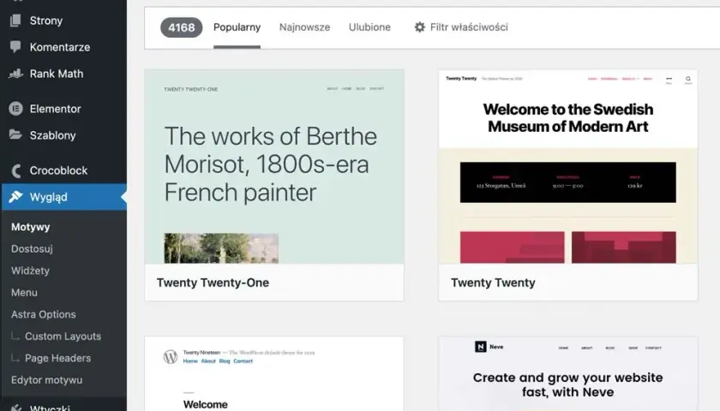This screenshot has width=720, height=411.
Task: Switch to the Popularny tab
Action: tap(237, 27)
